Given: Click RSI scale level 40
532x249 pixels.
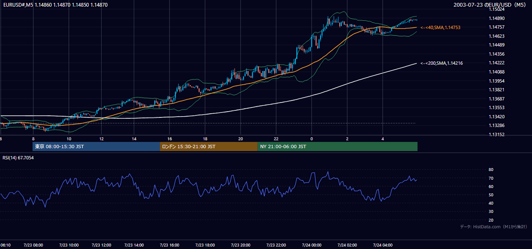Looking at the screenshot, I should 491,203.
